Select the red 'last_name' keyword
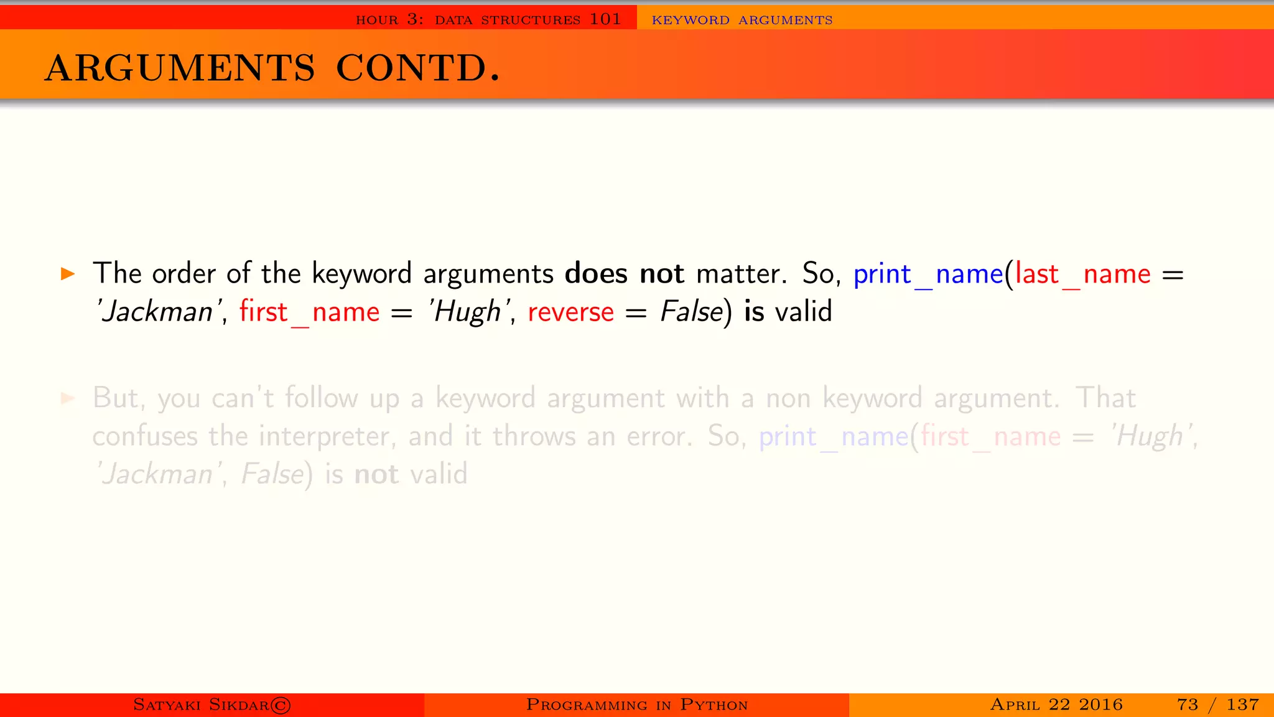This screenshot has width=1274, height=717. pos(1083,274)
